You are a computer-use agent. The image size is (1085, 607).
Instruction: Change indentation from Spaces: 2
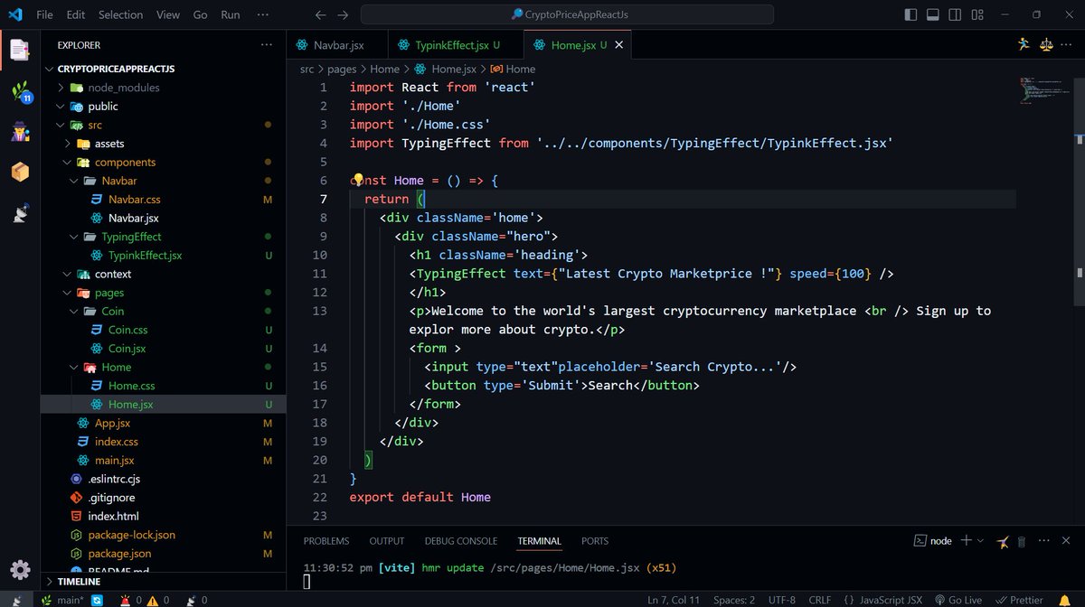(x=733, y=600)
